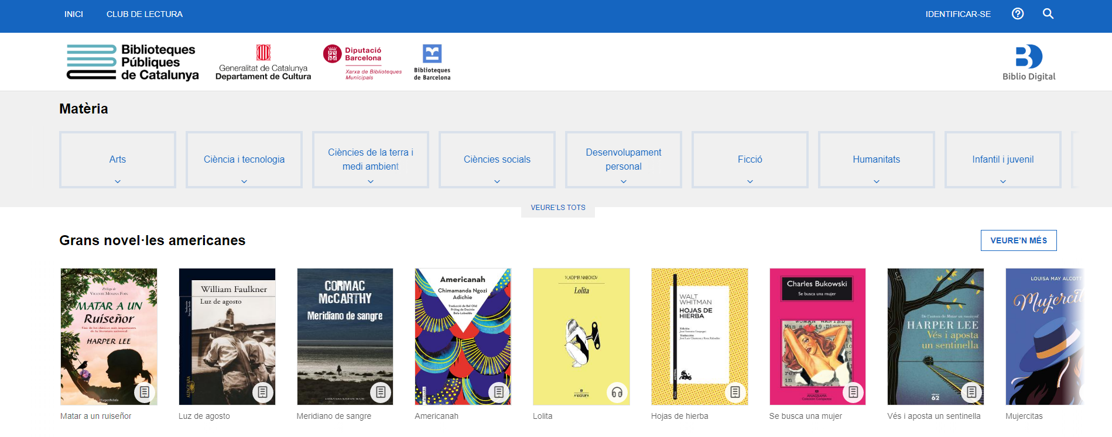1112x437 pixels.
Task: Click the Biblioteques Públiques de Catalunya logo
Action: [132, 62]
